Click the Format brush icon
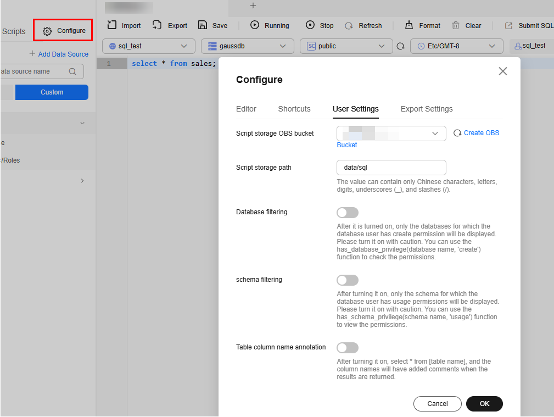The height and width of the screenshot is (417, 554). (409, 25)
